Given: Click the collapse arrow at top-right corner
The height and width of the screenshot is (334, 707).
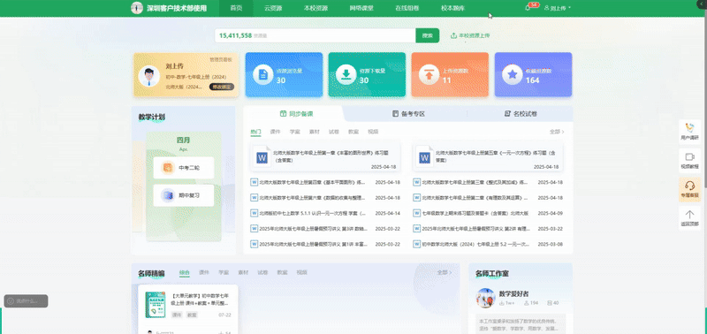Looking at the screenshot, I should pyautogui.click(x=702, y=4).
